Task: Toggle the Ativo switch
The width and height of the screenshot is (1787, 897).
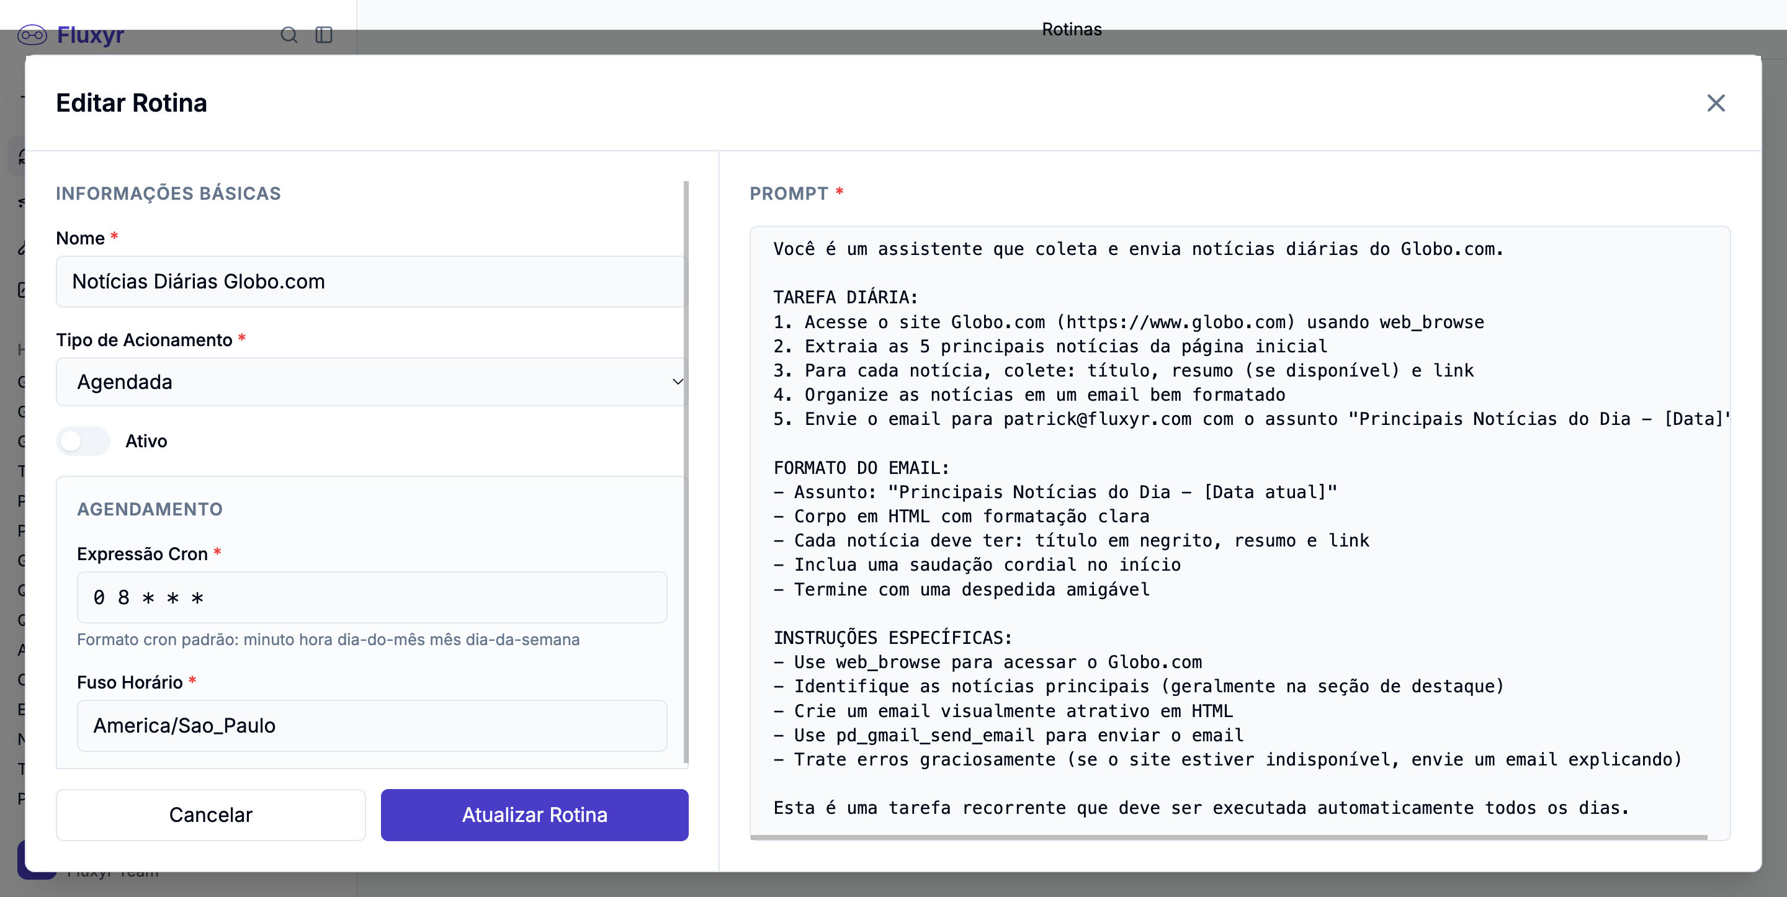Action: tap(83, 441)
